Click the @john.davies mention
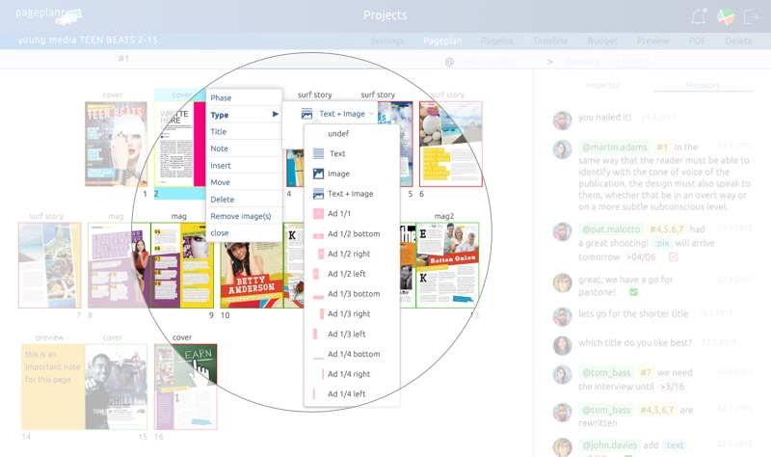The width and height of the screenshot is (771, 457). click(610, 445)
